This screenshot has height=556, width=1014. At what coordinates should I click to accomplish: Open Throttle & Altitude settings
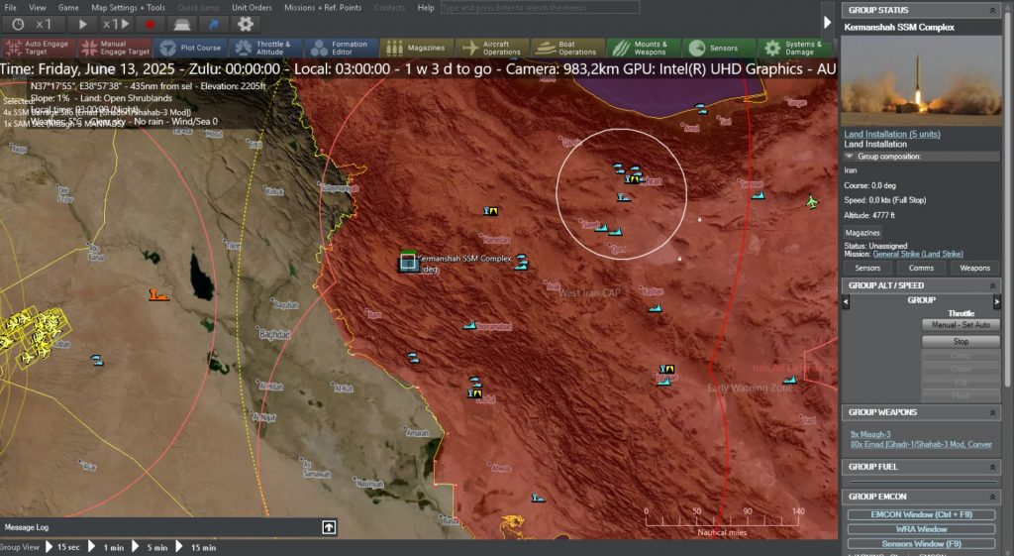click(265, 48)
